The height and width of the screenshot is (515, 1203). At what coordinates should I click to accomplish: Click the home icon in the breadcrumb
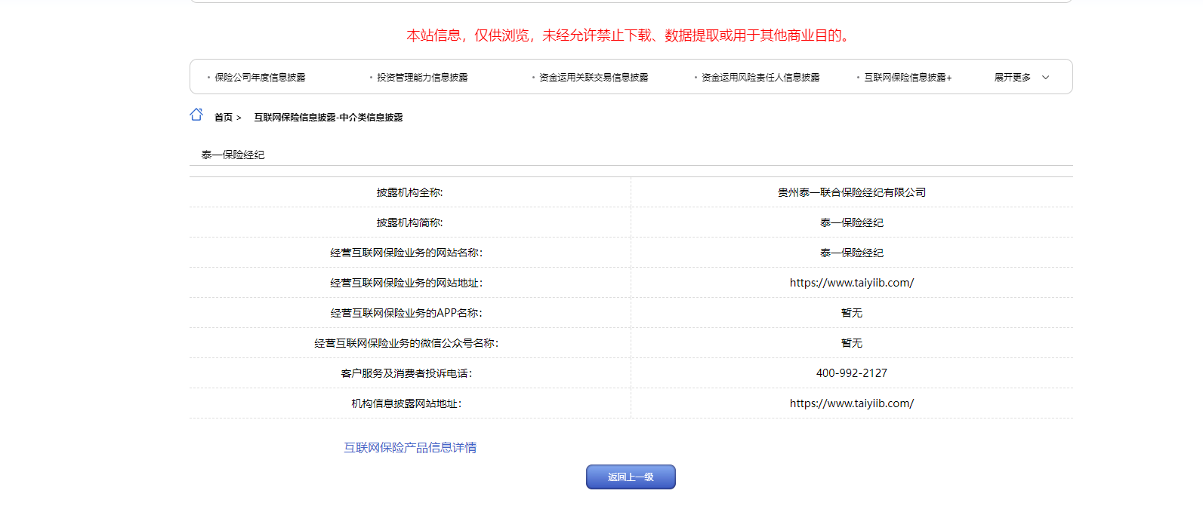(196, 115)
